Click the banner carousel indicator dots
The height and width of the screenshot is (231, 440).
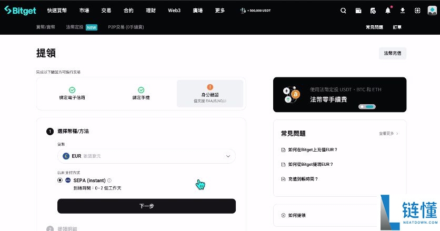point(367,107)
